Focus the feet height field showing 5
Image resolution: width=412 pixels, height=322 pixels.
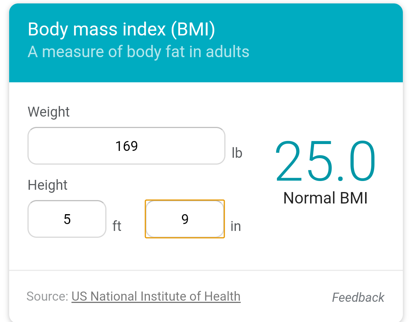[x=67, y=219]
